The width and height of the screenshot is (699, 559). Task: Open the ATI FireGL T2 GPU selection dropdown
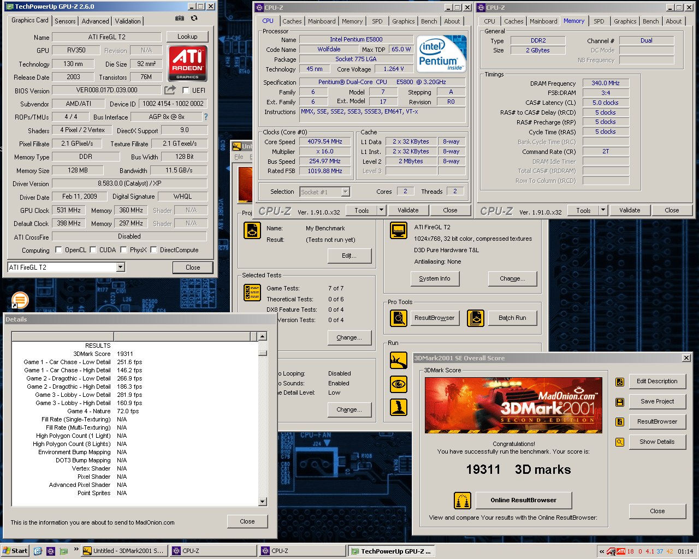[x=120, y=267]
